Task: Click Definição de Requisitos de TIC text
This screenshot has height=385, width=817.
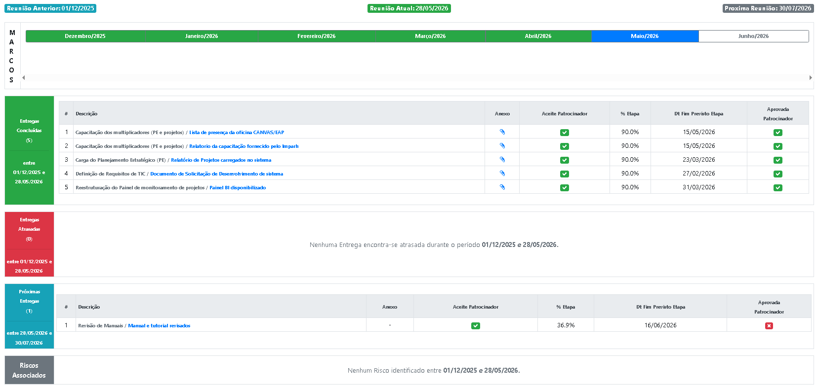Action: pyautogui.click(x=110, y=174)
